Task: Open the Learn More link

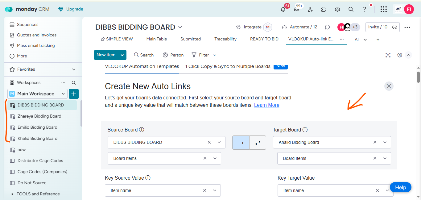Action: (266, 105)
